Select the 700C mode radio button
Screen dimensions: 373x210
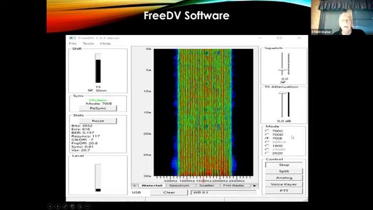point(268,131)
